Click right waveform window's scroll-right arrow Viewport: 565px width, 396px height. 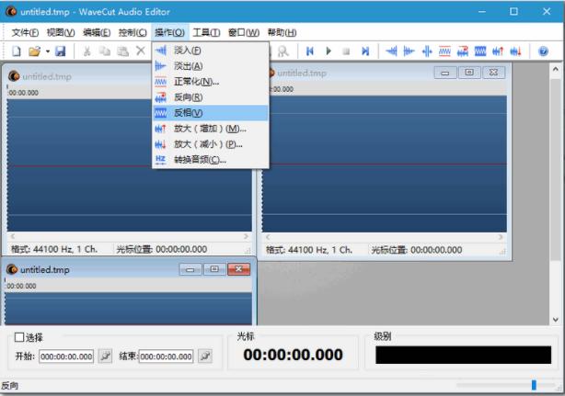(x=501, y=237)
